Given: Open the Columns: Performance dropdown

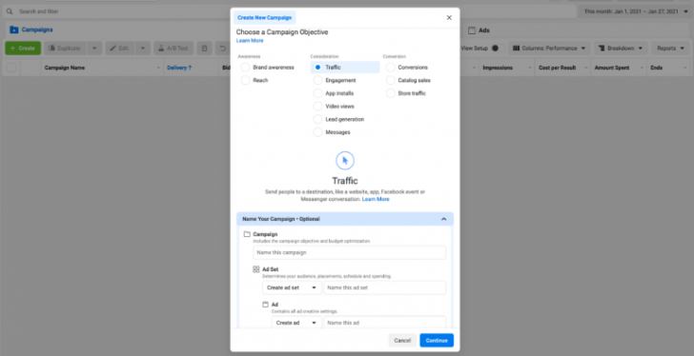Looking at the screenshot, I should [549, 49].
